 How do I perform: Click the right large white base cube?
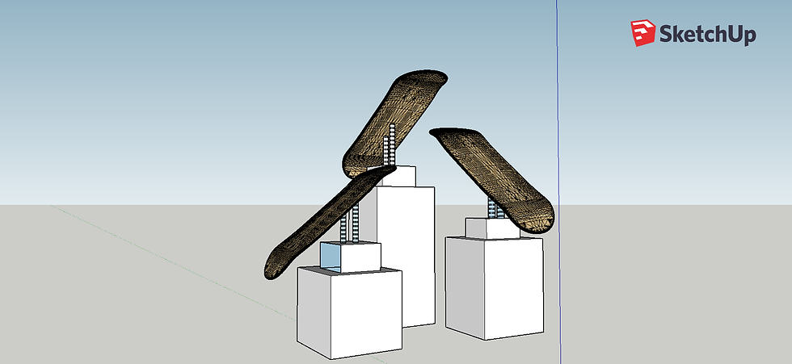(494, 287)
